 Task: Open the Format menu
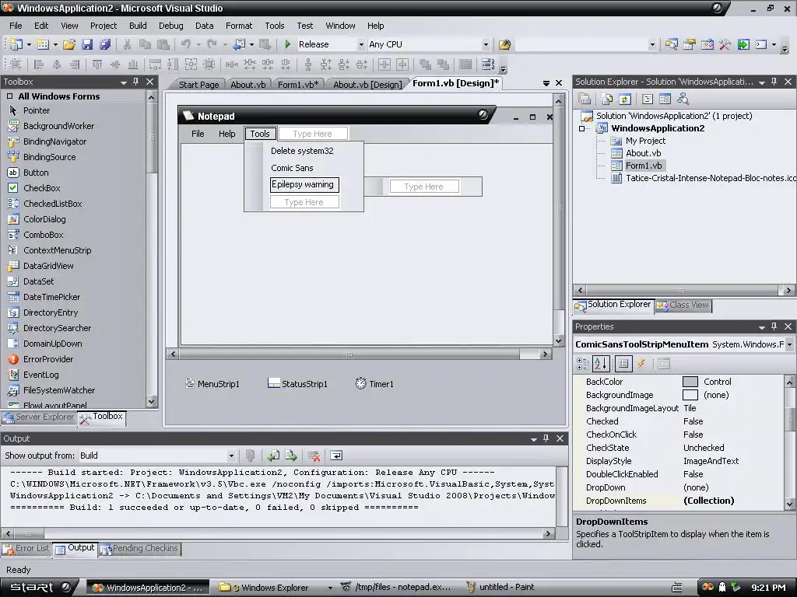239,26
